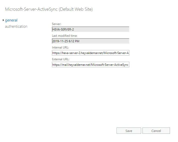Click the "Microsoft-Server-ActiveSync (Default Web Site)" title

[x=49, y=9]
